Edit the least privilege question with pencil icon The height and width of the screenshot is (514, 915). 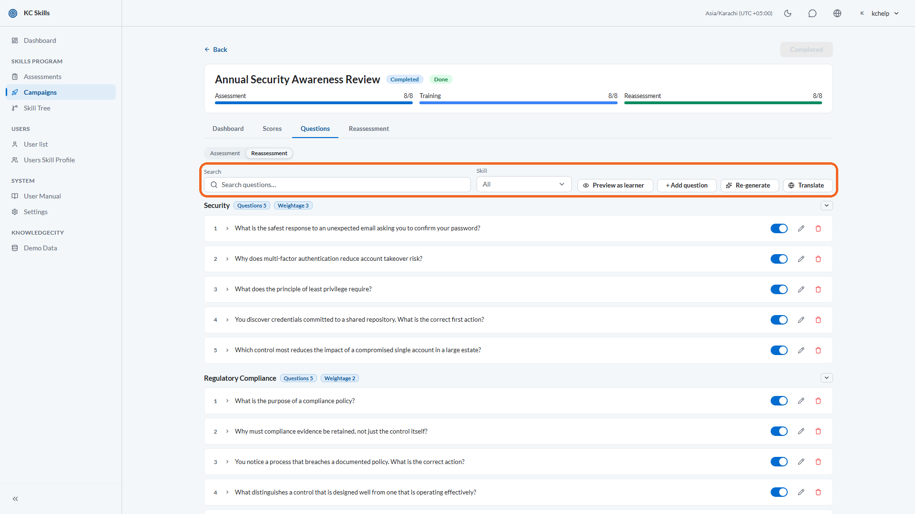pos(801,289)
